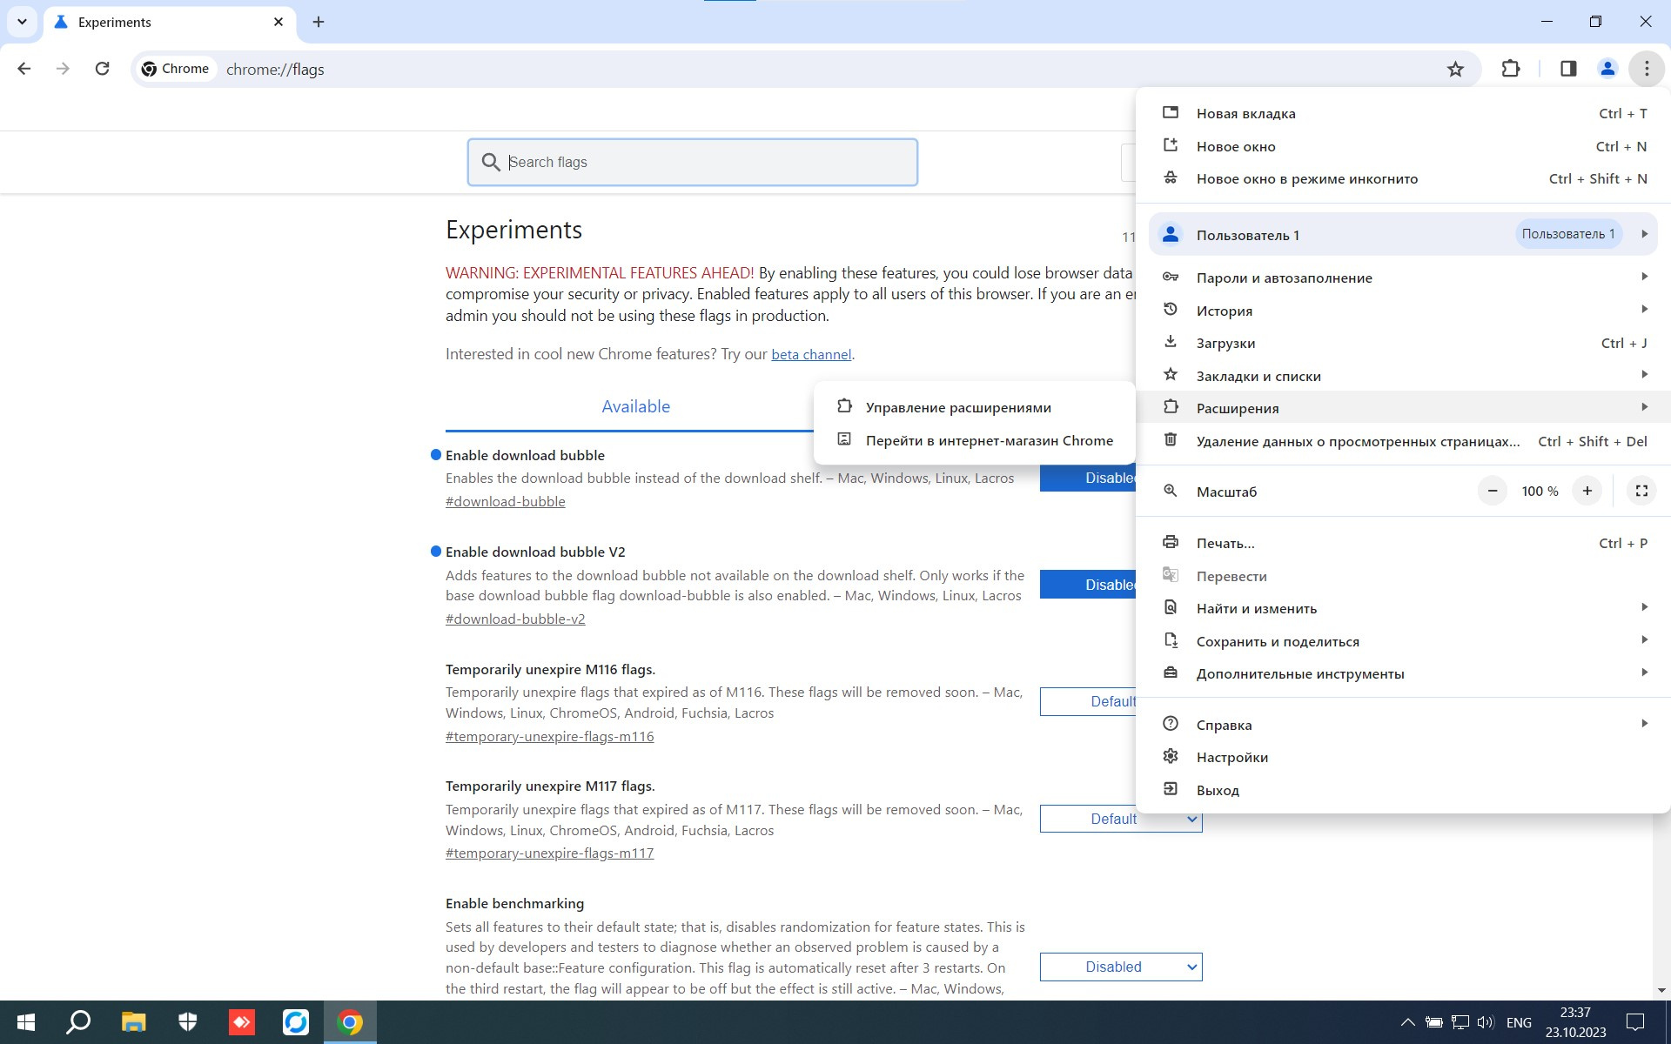Choose Новая вкладка menu item
The width and height of the screenshot is (1671, 1044).
click(1403, 113)
